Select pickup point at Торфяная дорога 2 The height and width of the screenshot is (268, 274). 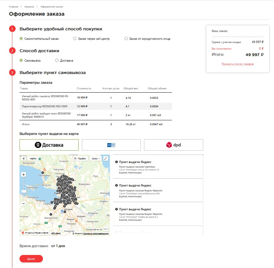(158, 214)
